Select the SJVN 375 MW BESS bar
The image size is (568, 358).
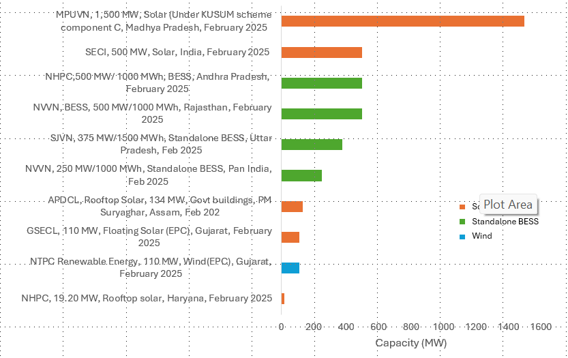pyautogui.click(x=312, y=145)
